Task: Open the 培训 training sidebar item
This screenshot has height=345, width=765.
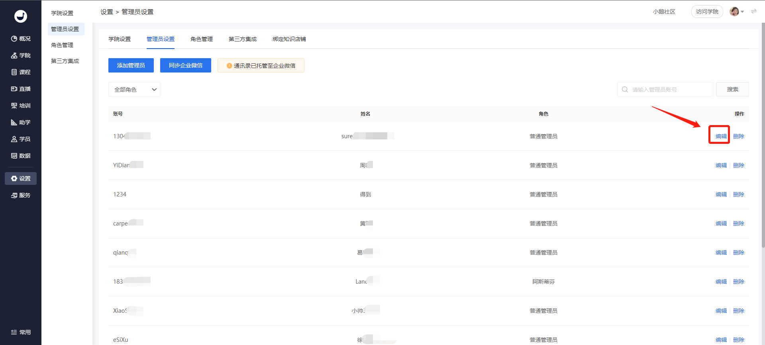Action: [x=21, y=106]
